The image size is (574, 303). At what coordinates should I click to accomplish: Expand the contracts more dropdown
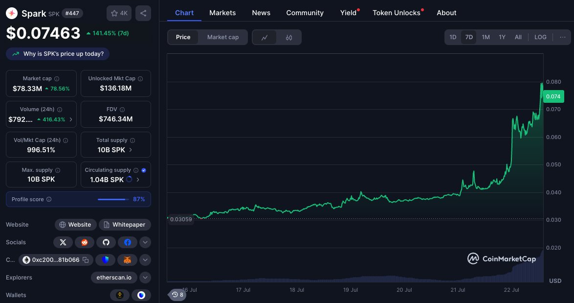145,260
